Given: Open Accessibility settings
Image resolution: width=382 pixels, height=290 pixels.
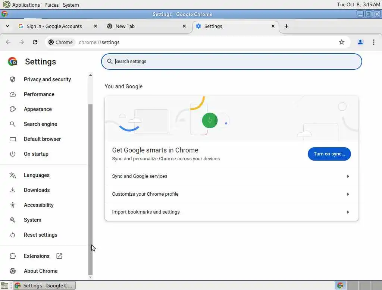Looking at the screenshot, I should [39, 205].
